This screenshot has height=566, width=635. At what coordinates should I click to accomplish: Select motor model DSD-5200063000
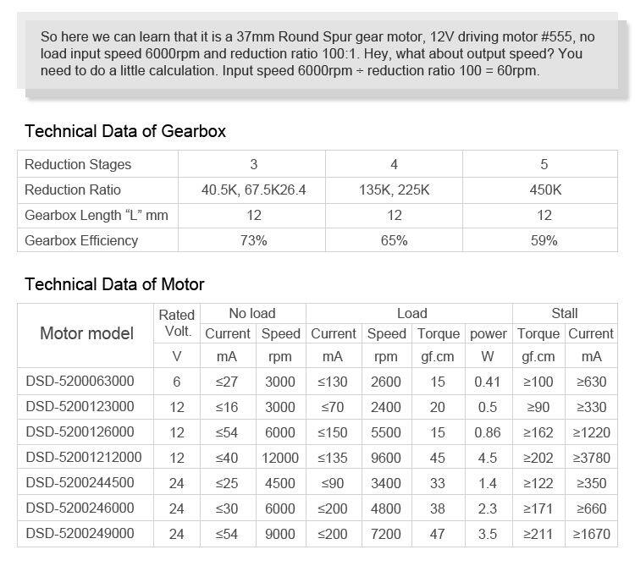(80, 382)
